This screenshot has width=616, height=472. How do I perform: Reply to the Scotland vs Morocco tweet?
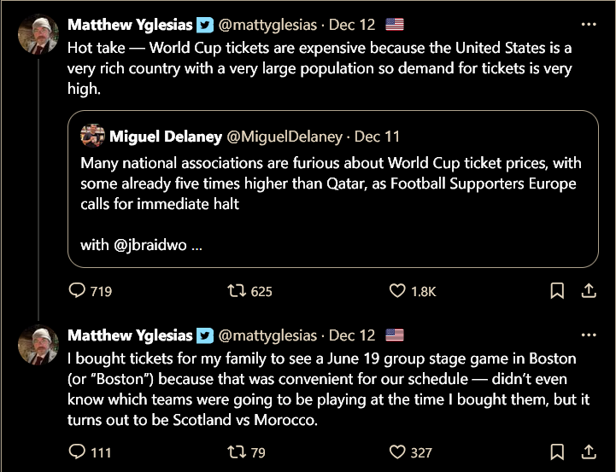point(78,452)
